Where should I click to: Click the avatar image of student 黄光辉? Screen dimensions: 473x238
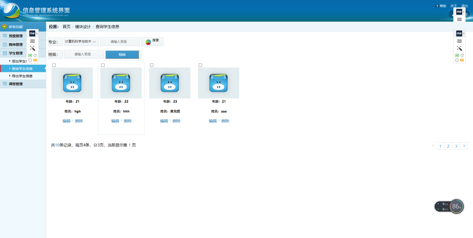tap(169, 83)
